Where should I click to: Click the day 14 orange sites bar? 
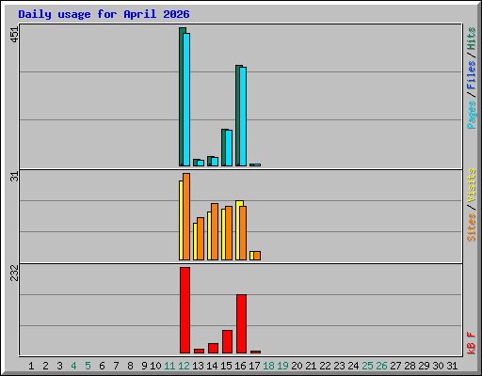215,231
